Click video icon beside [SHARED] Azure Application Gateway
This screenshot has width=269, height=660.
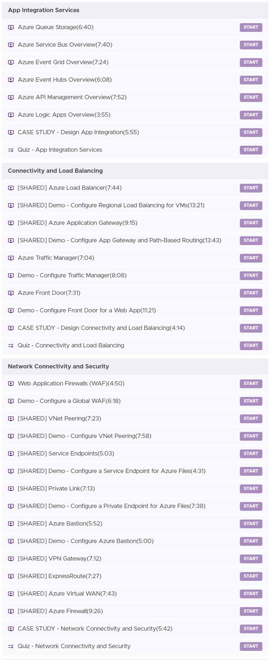click(x=11, y=223)
